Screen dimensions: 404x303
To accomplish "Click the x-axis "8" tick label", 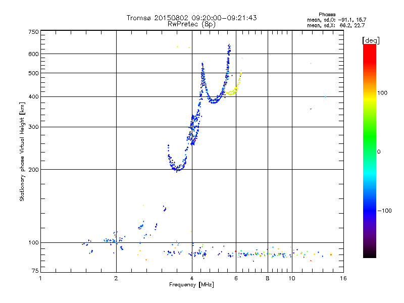I will 268,278.
